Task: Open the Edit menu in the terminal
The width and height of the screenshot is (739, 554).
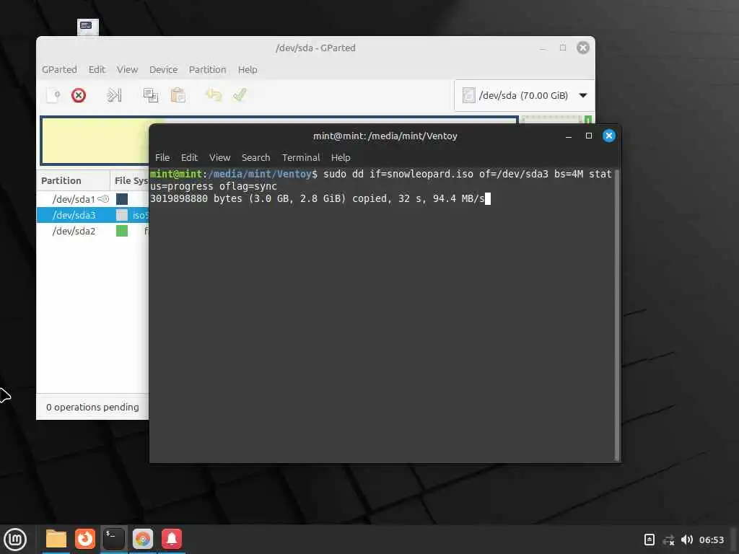Action: (x=189, y=157)
